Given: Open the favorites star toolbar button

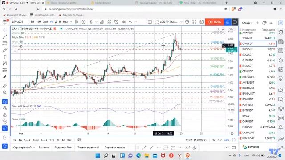Looking at the screenshot, I should click(x=5, y=146).
